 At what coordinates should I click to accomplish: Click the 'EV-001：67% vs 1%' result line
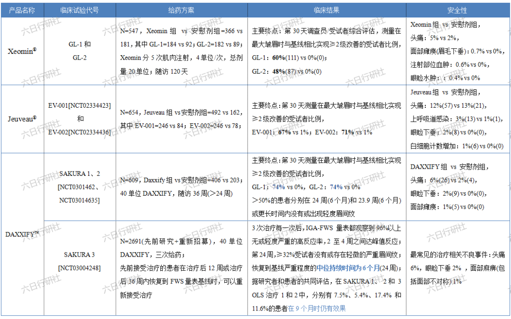pyautogui.click(x=281, y=132)
